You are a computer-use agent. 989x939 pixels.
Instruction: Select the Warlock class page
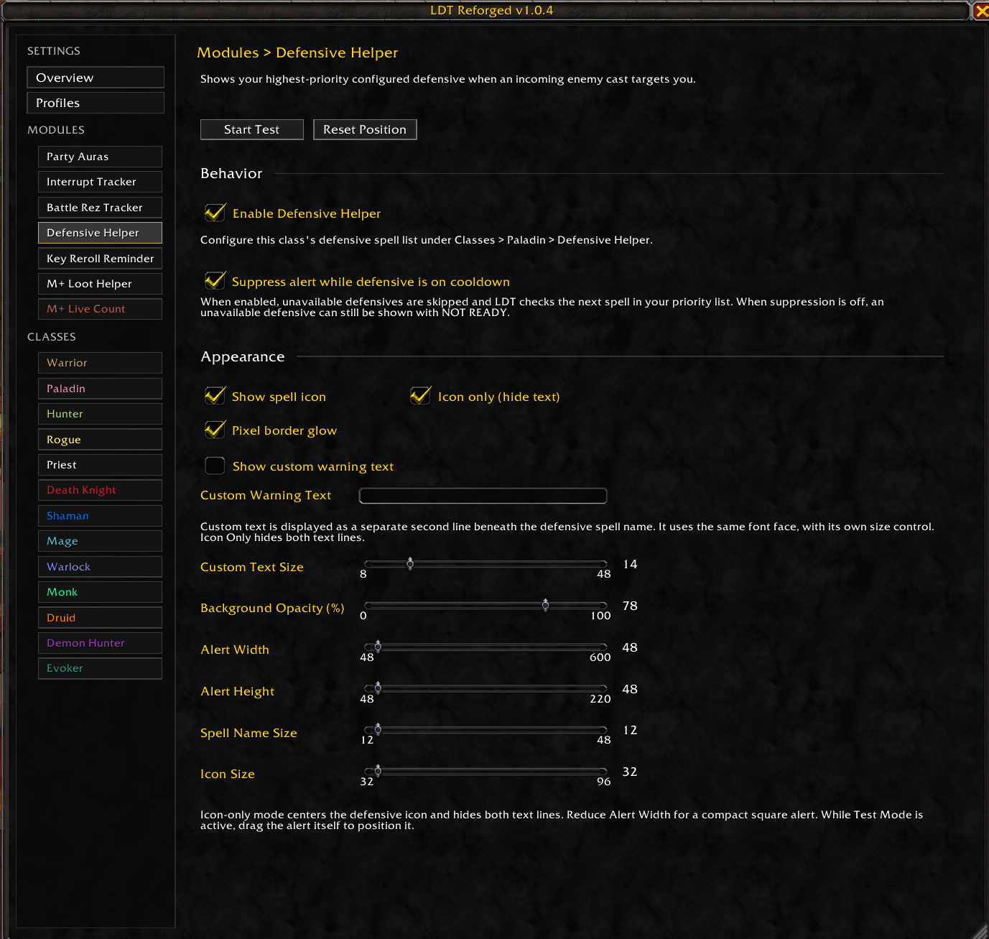click(100, 567)
